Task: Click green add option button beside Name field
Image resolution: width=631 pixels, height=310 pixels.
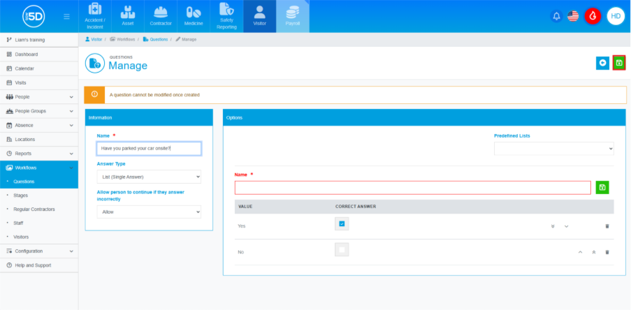Action: coord(602,187)
